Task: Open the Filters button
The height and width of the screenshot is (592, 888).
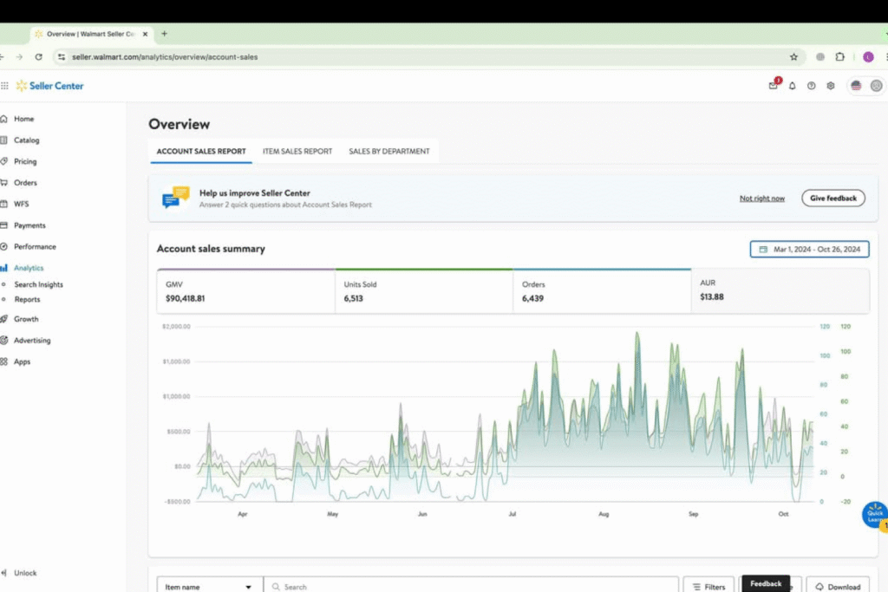Action: pos(708,586)
